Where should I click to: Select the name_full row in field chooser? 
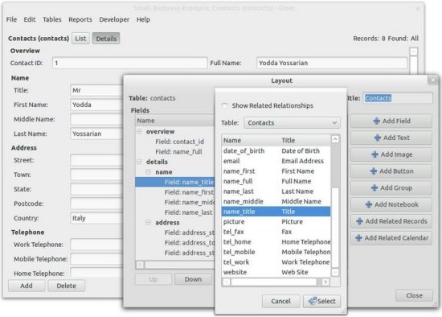coord(276,181)
